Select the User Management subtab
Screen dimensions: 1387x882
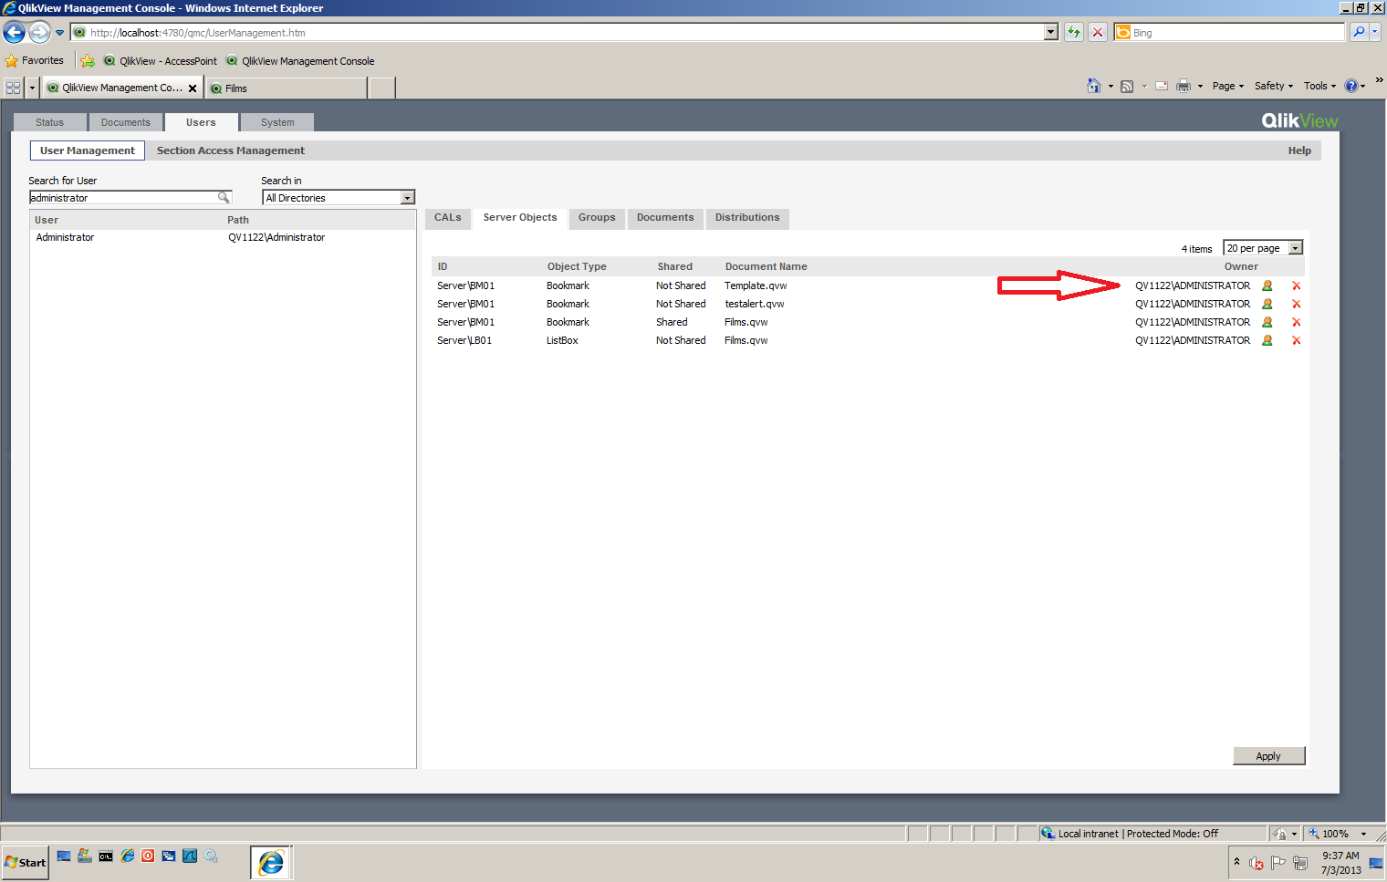(88, 150)
